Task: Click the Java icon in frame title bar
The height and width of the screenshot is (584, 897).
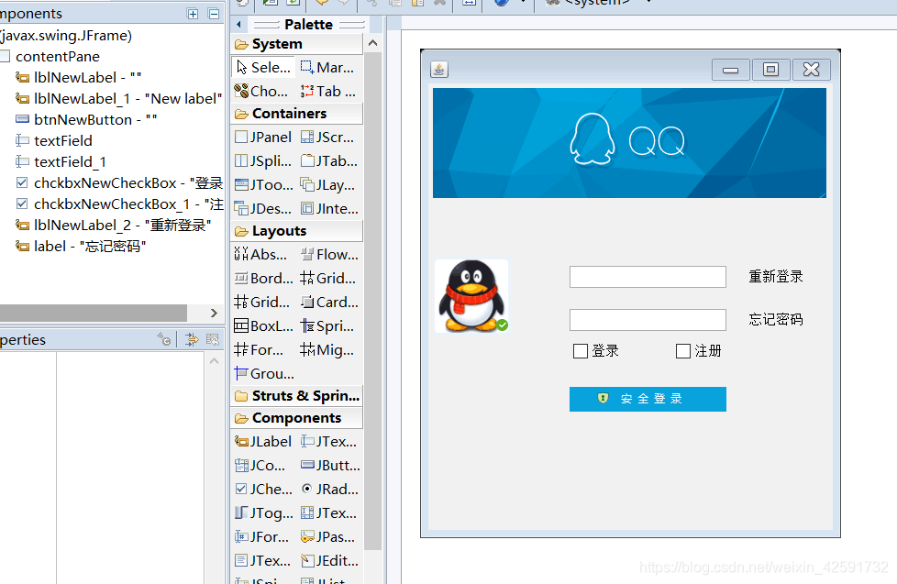Action: (438, 69)
